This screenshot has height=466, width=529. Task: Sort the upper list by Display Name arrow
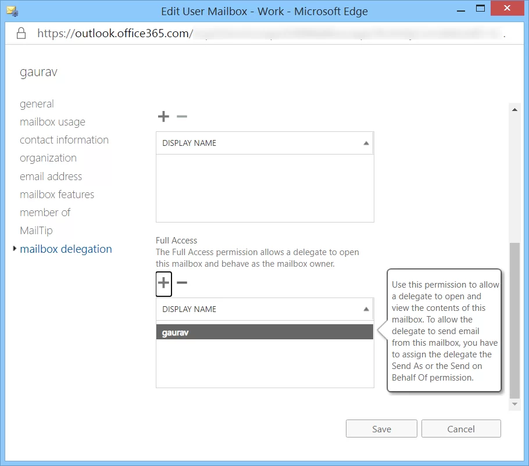366,143
